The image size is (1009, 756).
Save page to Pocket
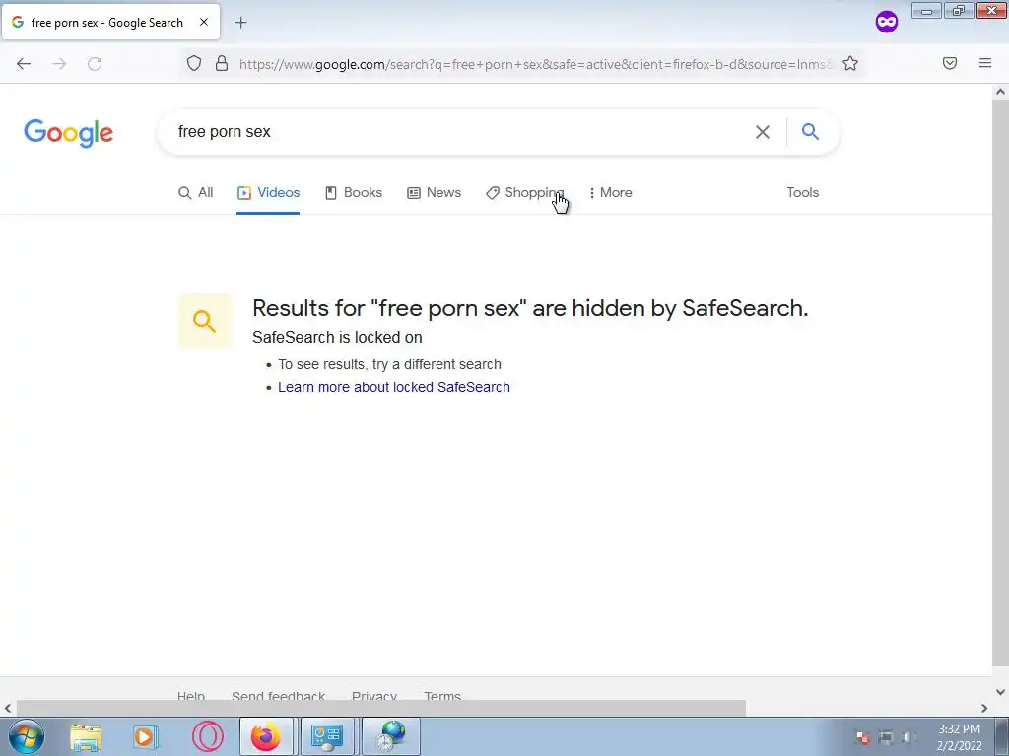[950, 63]
